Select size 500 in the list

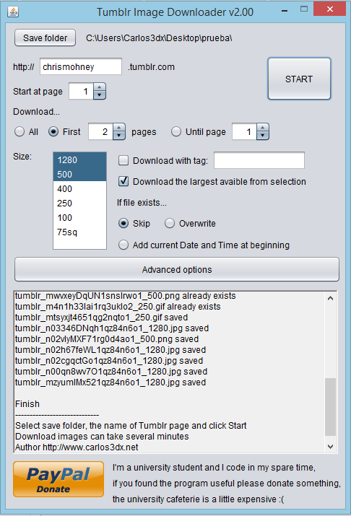click(x=79, y=175)
